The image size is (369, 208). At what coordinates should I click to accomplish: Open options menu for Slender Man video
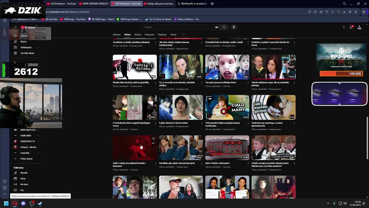155,83
